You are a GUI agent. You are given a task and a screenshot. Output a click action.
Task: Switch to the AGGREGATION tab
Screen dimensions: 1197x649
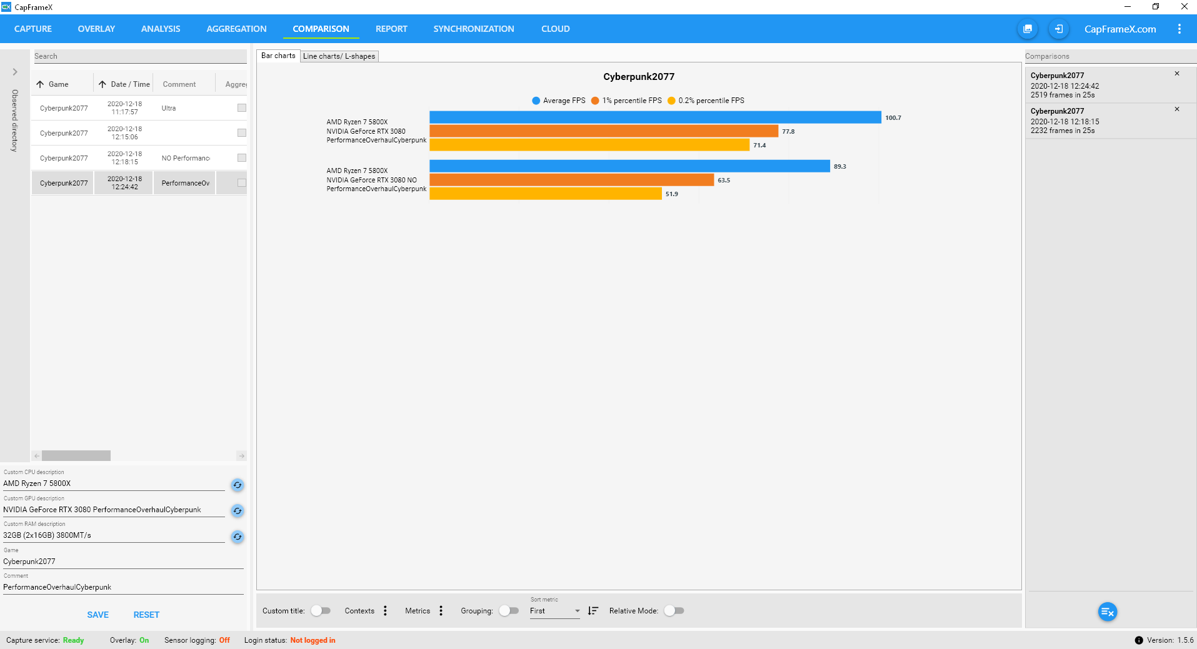(x=236, y=29)
